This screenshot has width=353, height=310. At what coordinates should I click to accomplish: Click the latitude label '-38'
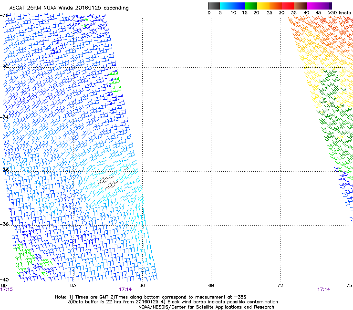tap(4, 224)
